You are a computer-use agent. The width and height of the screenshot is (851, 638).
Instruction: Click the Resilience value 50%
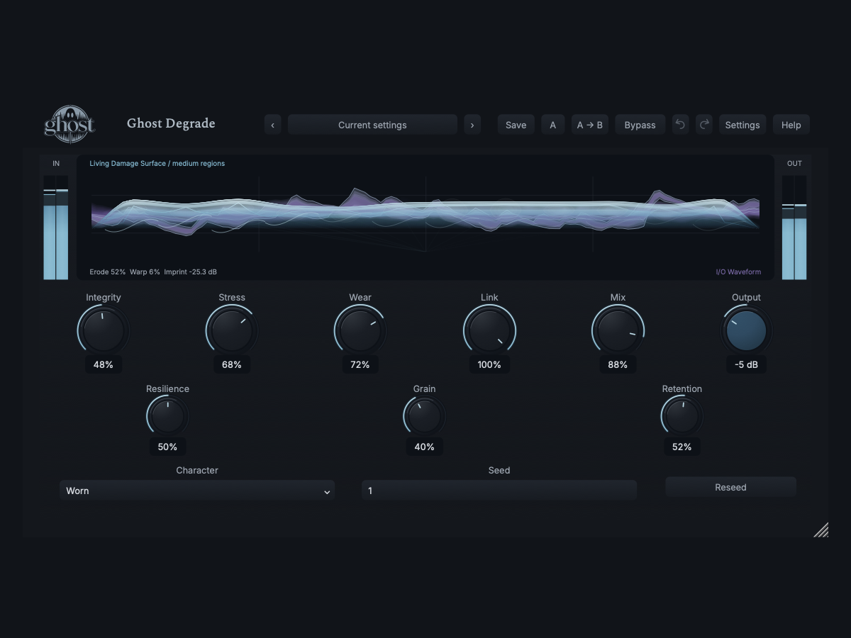pos(167,447)
